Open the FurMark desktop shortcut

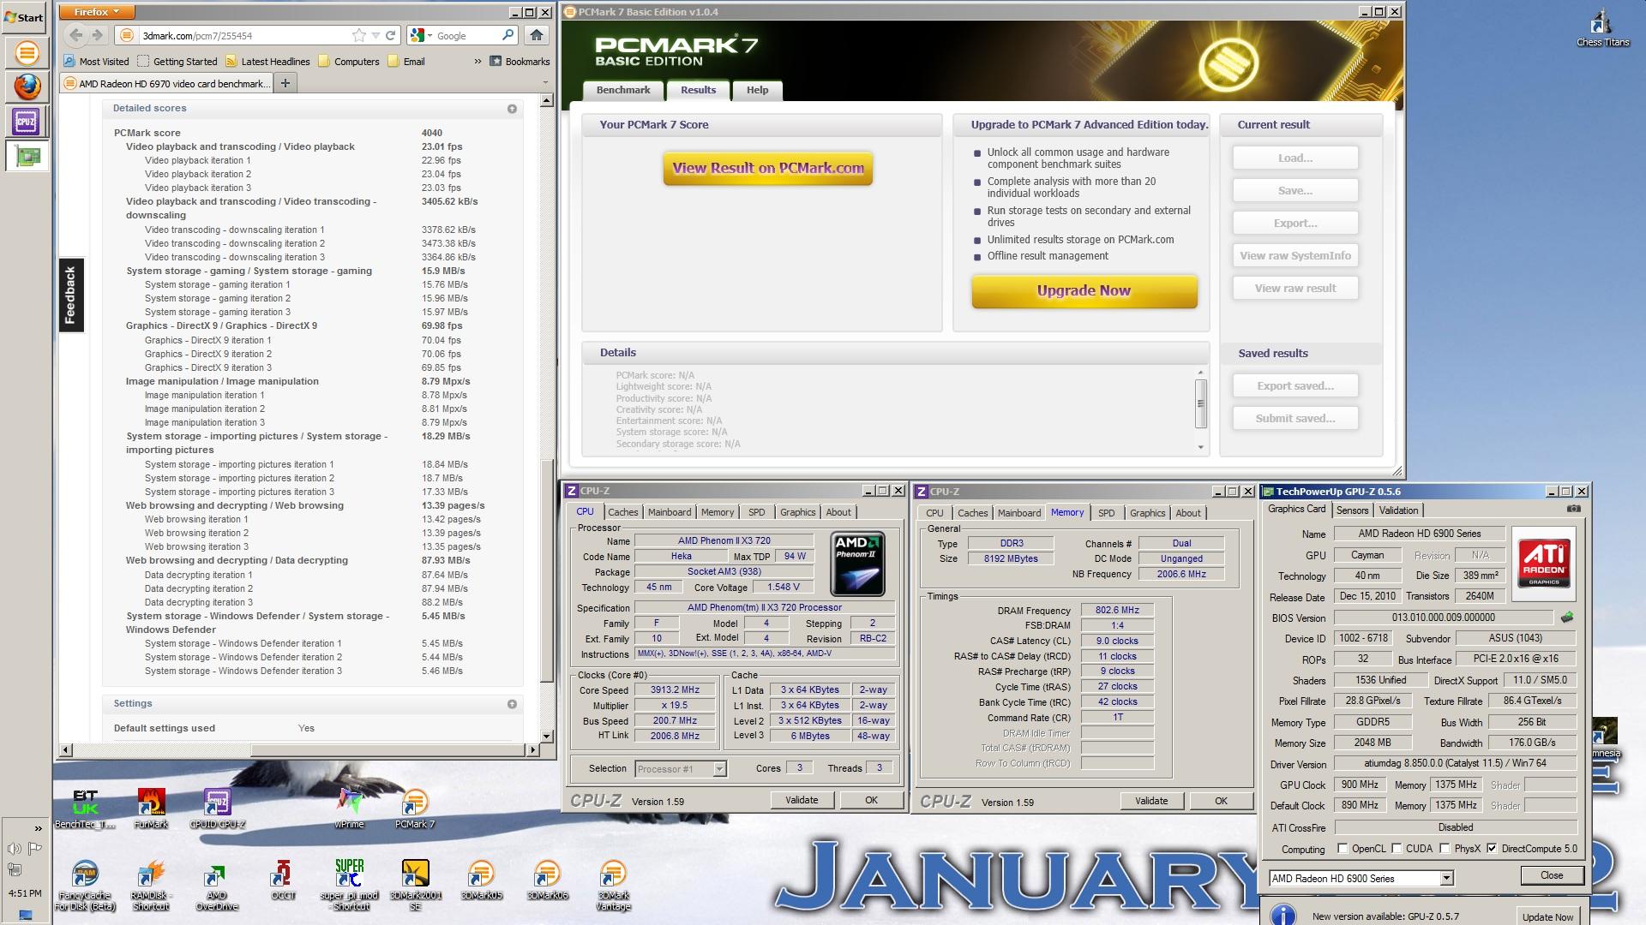(151, 809)
